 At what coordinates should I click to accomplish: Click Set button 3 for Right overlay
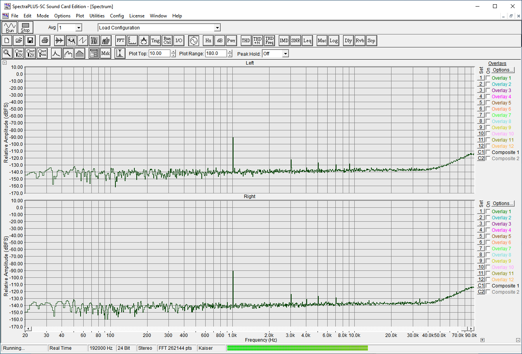point(481,224)
